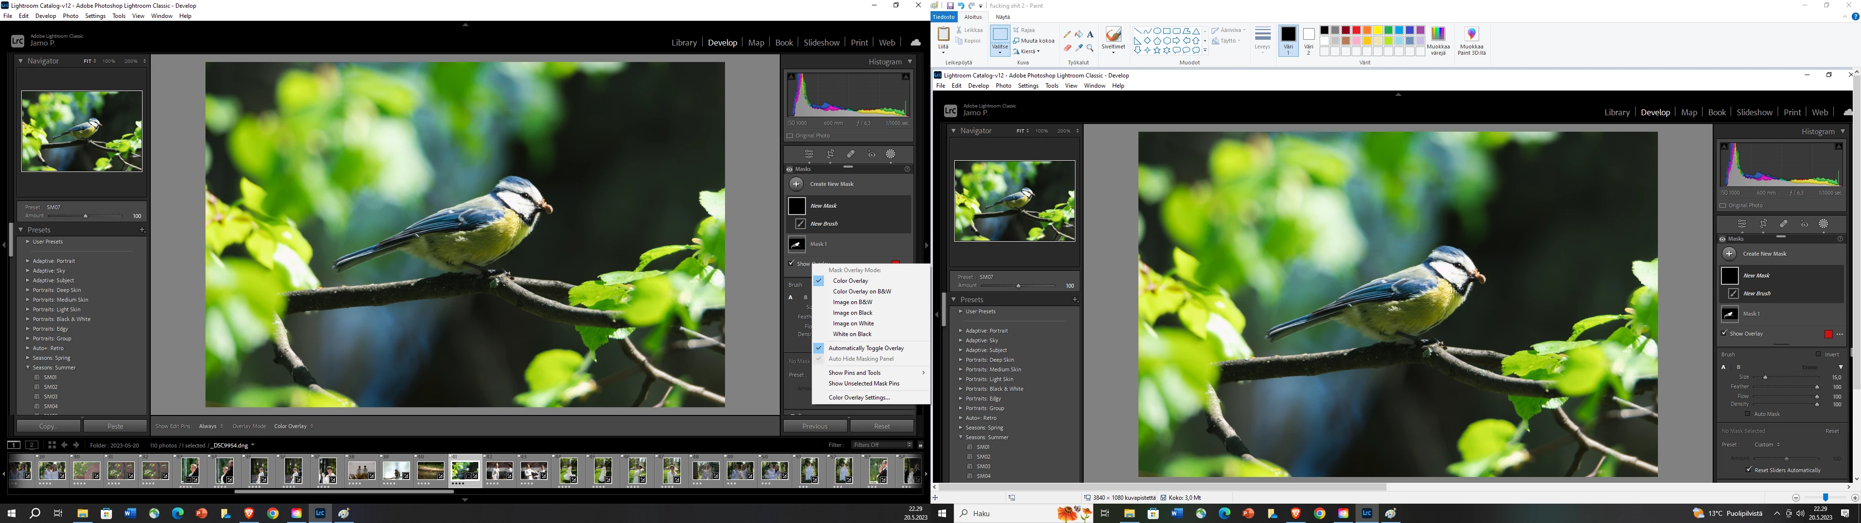Pick the red color swatch in Paint palette
Viewport: 1861px width, 523px height.
[1356, 31]
